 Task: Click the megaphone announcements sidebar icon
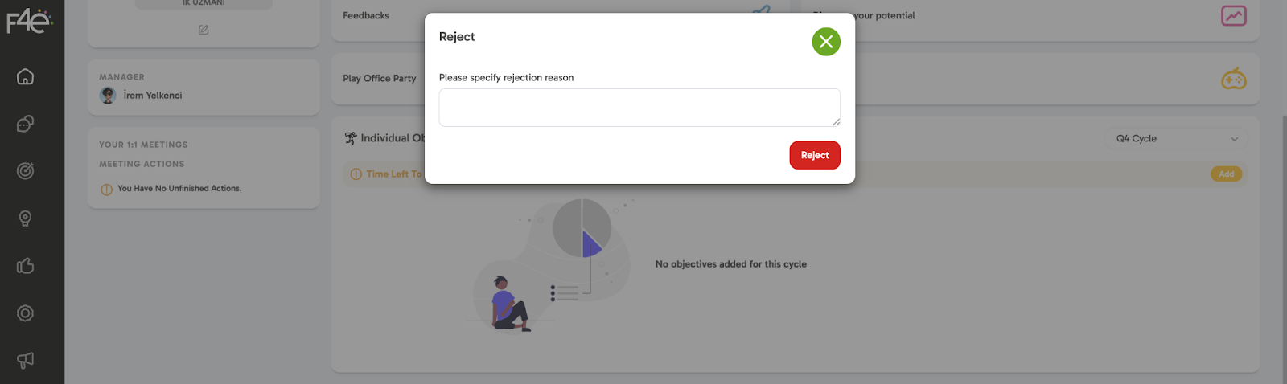coord(26,360)
